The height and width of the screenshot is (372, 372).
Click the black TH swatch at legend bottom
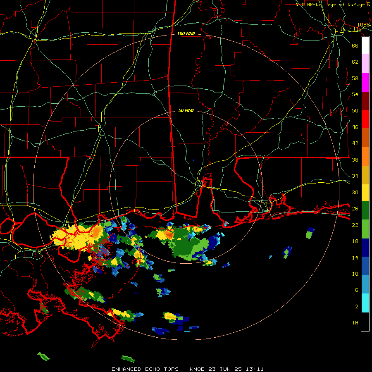click(x=365, y=322)
